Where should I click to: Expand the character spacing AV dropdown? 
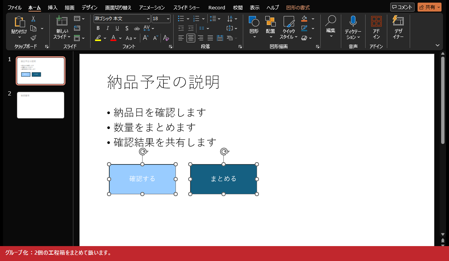tap(153, 28)
